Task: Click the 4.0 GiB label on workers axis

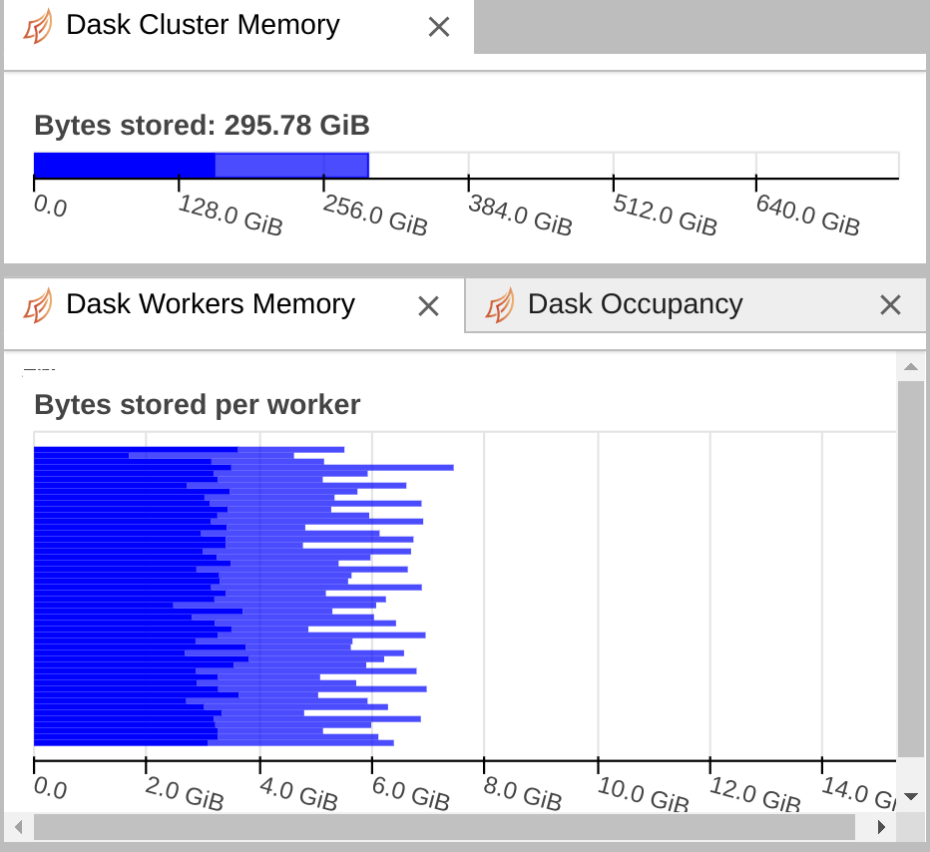Action: pos(298,793)
